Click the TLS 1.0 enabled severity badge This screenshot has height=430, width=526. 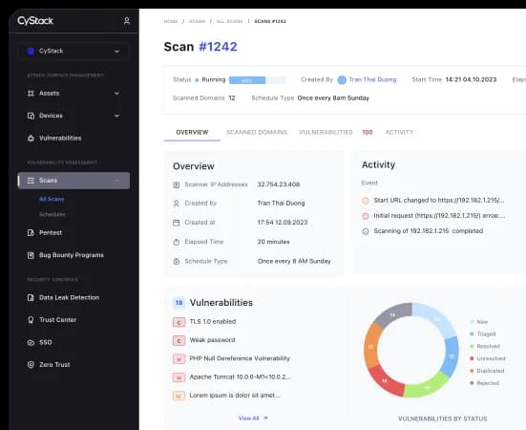click(x=179, y=322)
